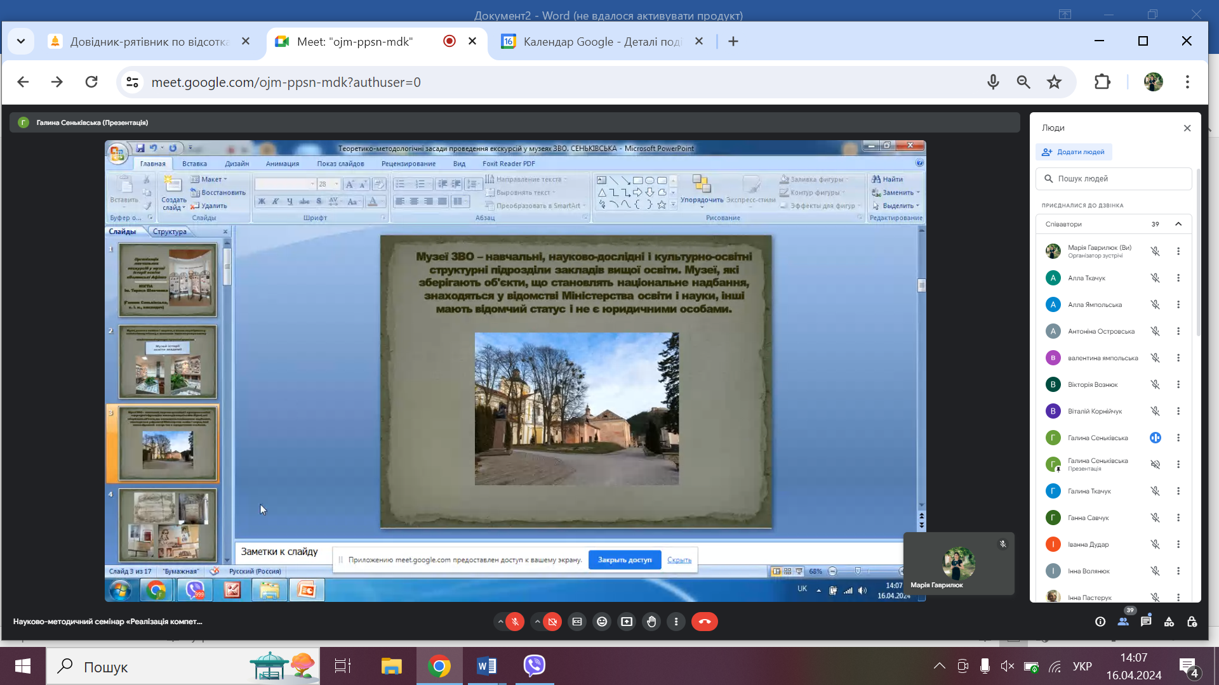1219x685 pixels.
Task: Select participant Інна Волянюк
Action: (1089, 571)
